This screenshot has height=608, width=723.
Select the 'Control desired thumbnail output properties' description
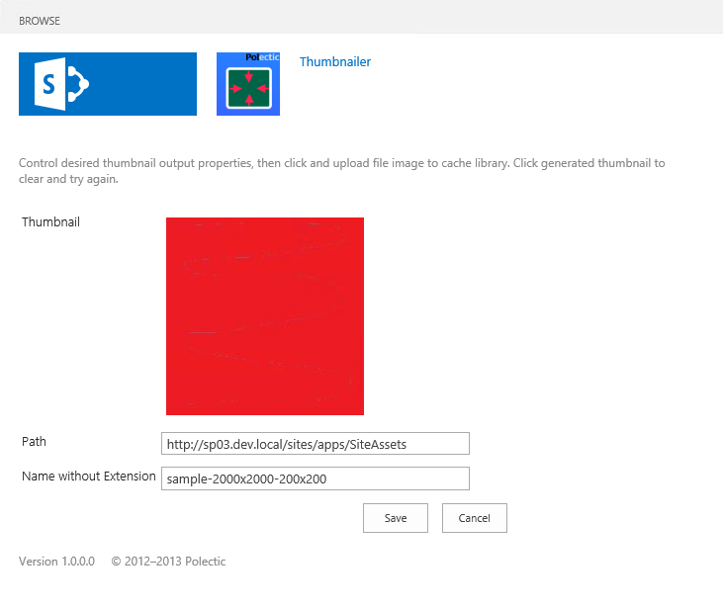click(x=341, y=171)
